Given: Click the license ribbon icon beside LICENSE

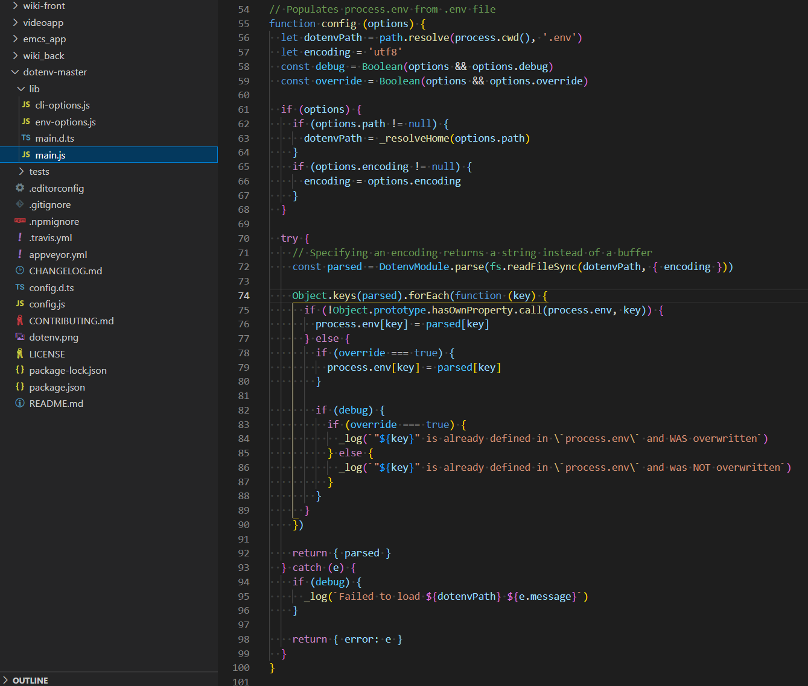Looking at the screenshot, I should (20, 354).
